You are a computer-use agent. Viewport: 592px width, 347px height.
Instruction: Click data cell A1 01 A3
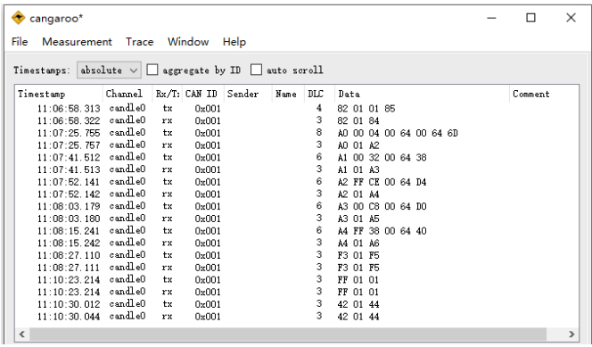pos(358,169)
